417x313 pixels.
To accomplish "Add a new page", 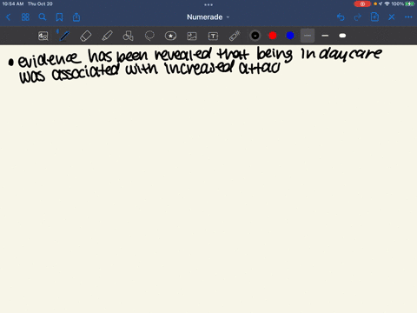I will (x=374, y=17).
